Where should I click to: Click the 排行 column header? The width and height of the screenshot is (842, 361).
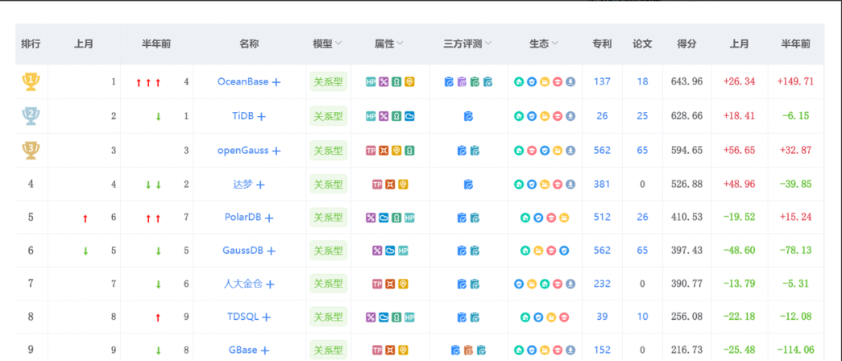pos(31,44)
